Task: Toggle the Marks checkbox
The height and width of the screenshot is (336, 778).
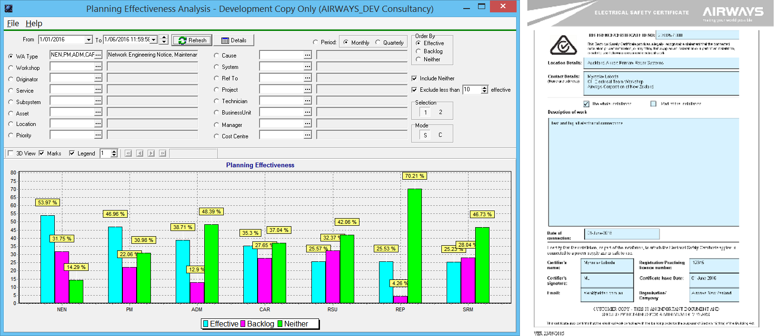Action: coord(41,154)
